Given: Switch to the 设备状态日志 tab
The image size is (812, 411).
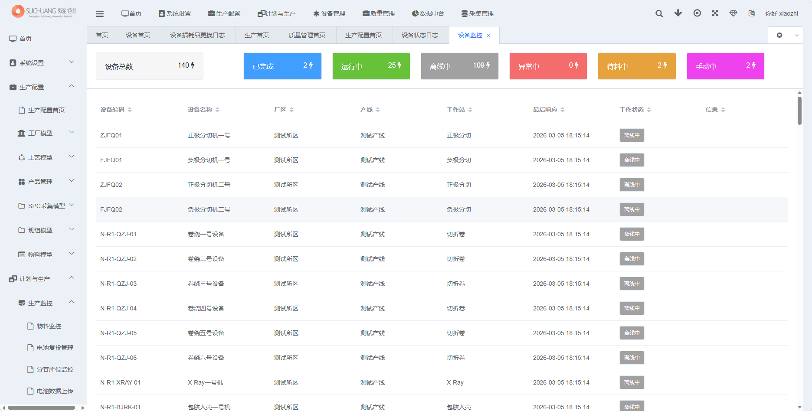Looking at the screenshot, I should (x=420, y=35).
